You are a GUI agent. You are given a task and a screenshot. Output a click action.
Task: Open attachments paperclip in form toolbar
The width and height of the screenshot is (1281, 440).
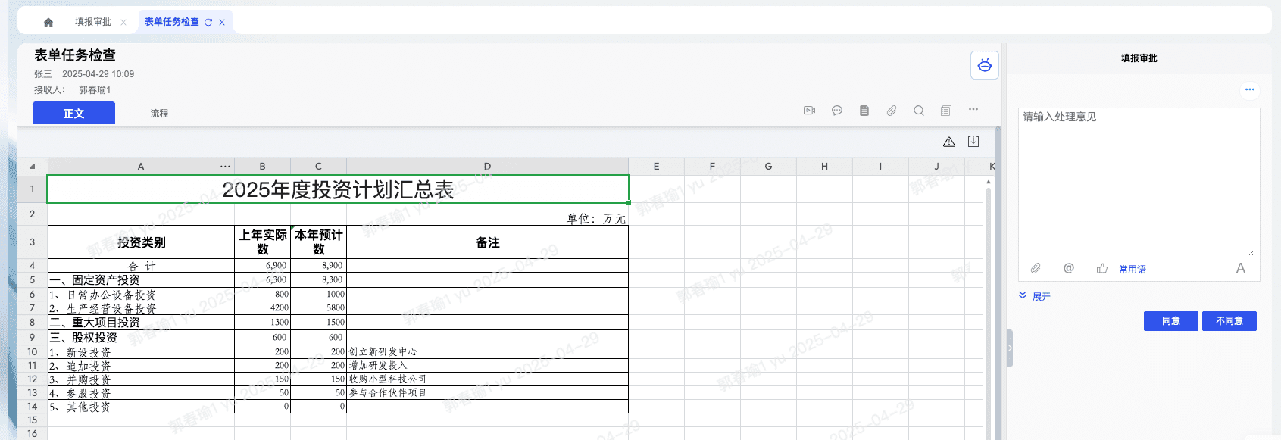892,111
